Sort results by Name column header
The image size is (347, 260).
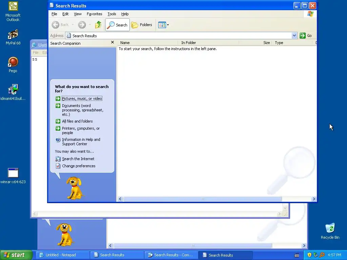pyautogui.click(x=148, y=43)
